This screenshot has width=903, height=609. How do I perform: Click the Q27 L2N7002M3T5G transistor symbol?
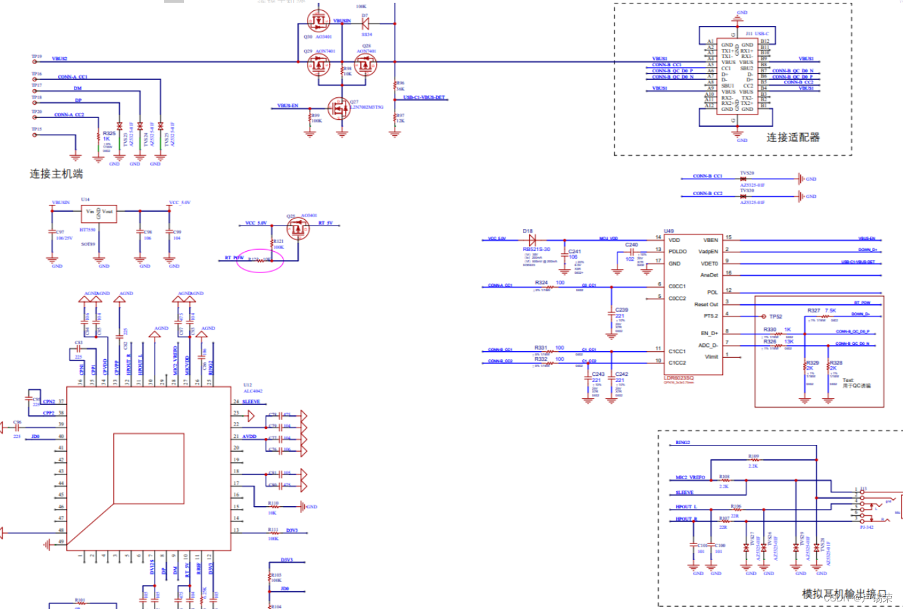coord(341,107)
